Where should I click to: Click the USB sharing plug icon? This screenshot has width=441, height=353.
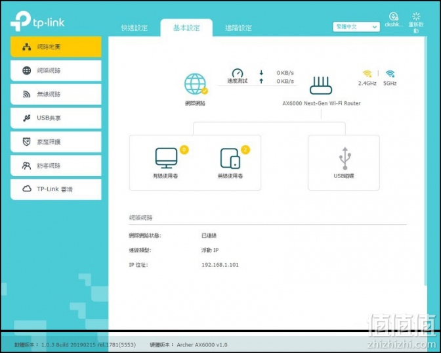pos(27,118)
